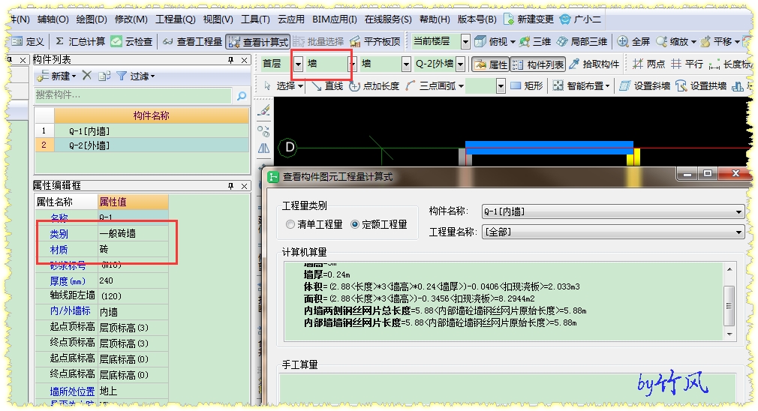
Task: Toggle the 属性 panel button
Action: point(490,64)
